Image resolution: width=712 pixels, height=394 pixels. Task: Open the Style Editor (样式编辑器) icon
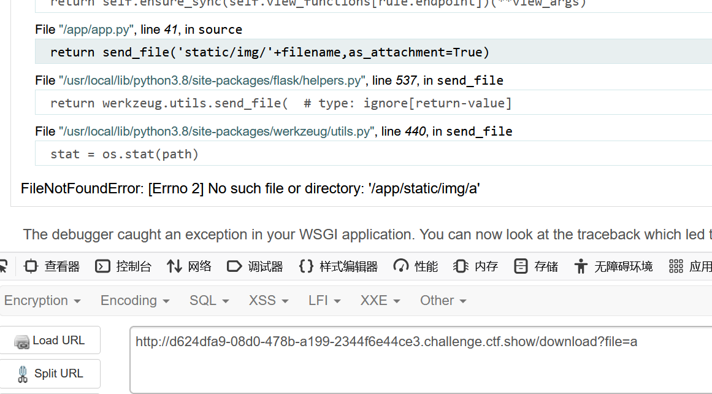(306, 266)
